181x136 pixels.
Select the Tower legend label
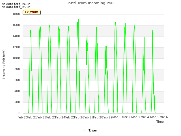(x=93, y=130)
